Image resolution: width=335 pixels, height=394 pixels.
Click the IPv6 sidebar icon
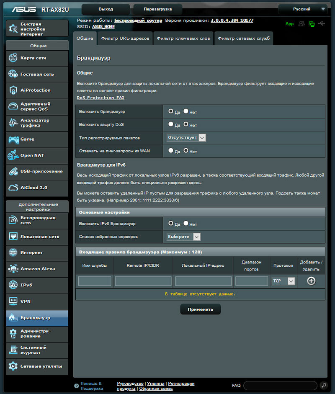coord(13,285)
